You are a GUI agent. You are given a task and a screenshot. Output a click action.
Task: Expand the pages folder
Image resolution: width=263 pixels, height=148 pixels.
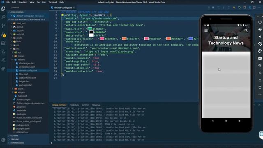coord(21,89)
